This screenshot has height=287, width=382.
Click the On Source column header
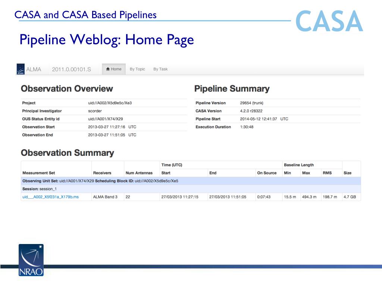(x=267, y=173)
